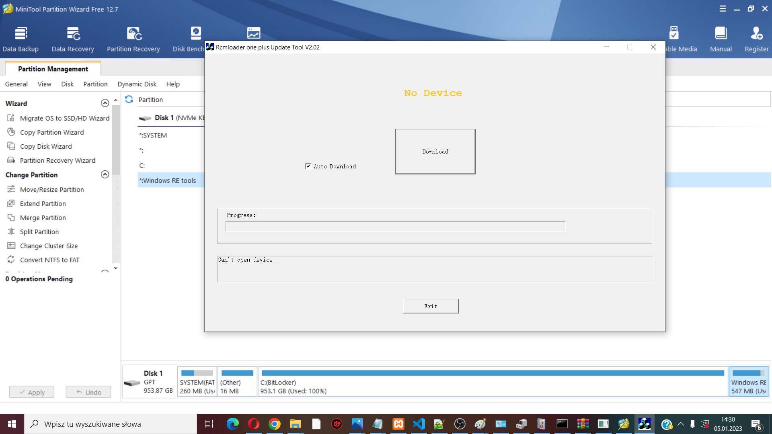Select Windows RE 547 MB block in disk map
The image size is (772, 434).
[749, 382]
